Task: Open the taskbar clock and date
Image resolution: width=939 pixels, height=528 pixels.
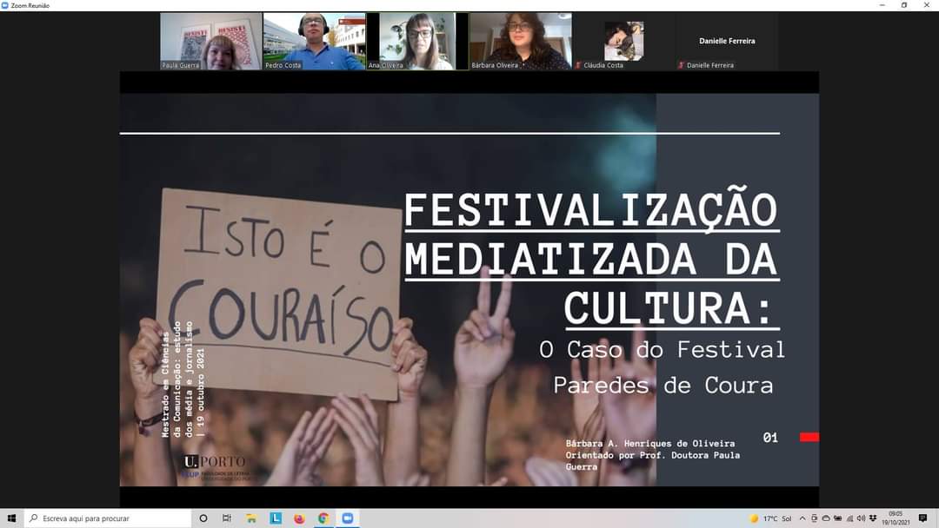Action: pos(896,518)
